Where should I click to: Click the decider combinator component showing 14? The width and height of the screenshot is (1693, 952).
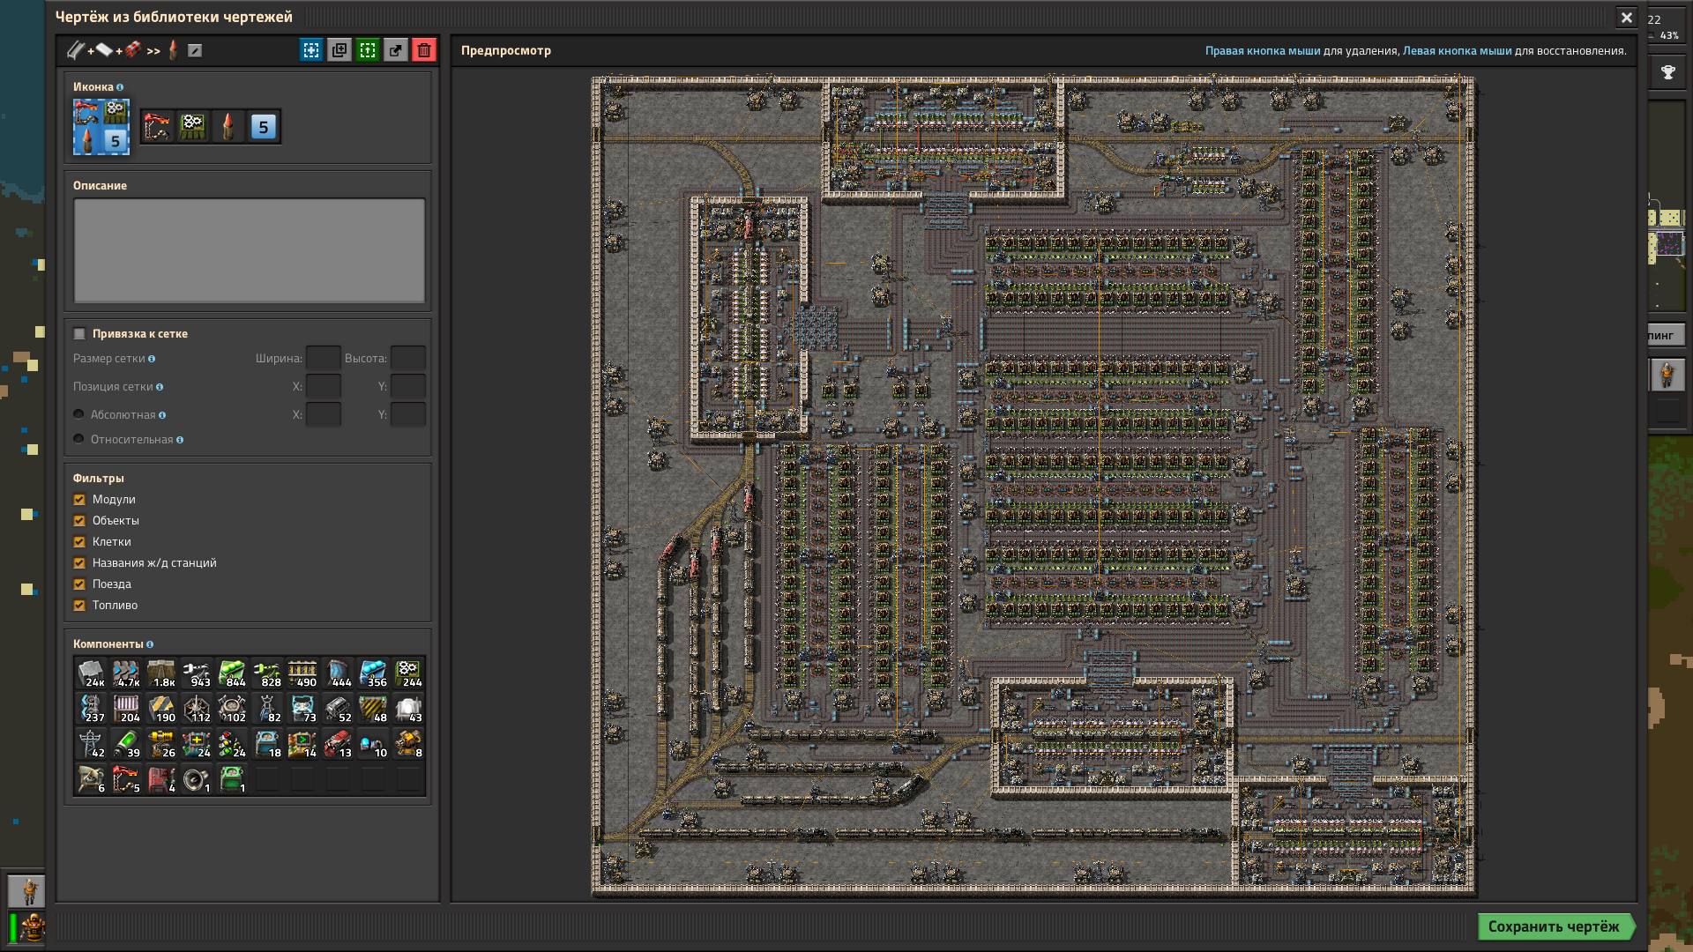pyautogui.click(x=302, y=744)
